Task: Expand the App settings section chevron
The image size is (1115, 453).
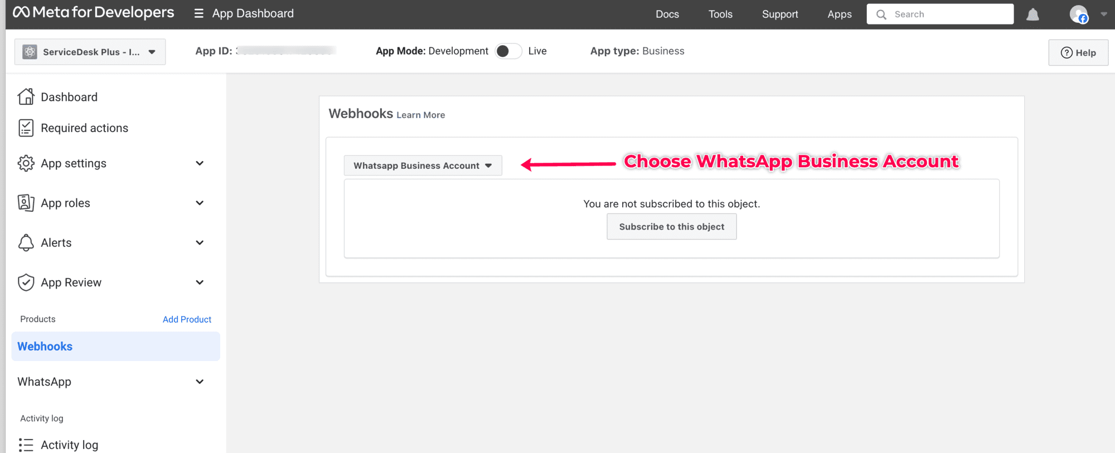Action: tap(200, 163)
